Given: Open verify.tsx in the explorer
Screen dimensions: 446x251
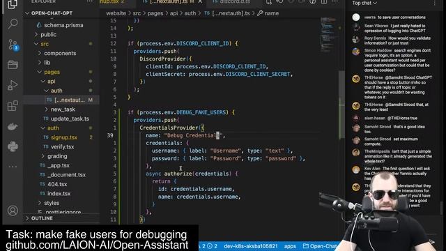Looking at the screenshot, I should pyautogui.click(x=62, y=146).
